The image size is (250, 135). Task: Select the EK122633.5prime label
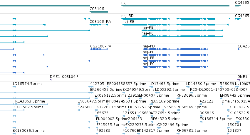click(x=110, y=107)
